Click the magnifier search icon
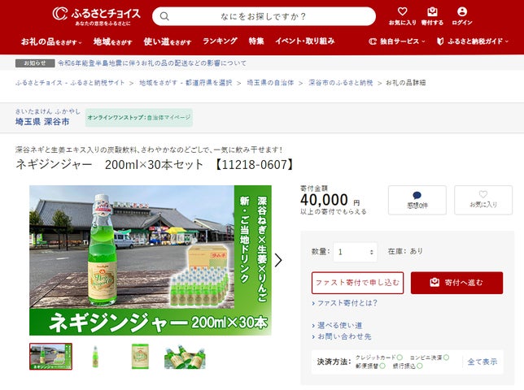Image resolution: width=524 pixels, height=390 pixels. pyautogui.click(x=164, y=16)
